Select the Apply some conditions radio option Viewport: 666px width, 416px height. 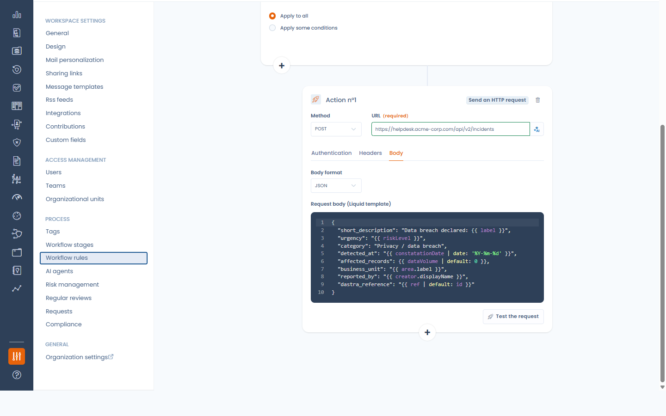click(272, 28)
